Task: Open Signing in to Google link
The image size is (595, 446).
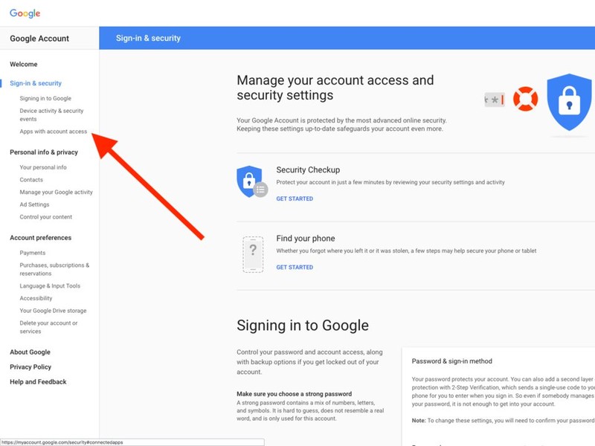Action: coord(45,98)
